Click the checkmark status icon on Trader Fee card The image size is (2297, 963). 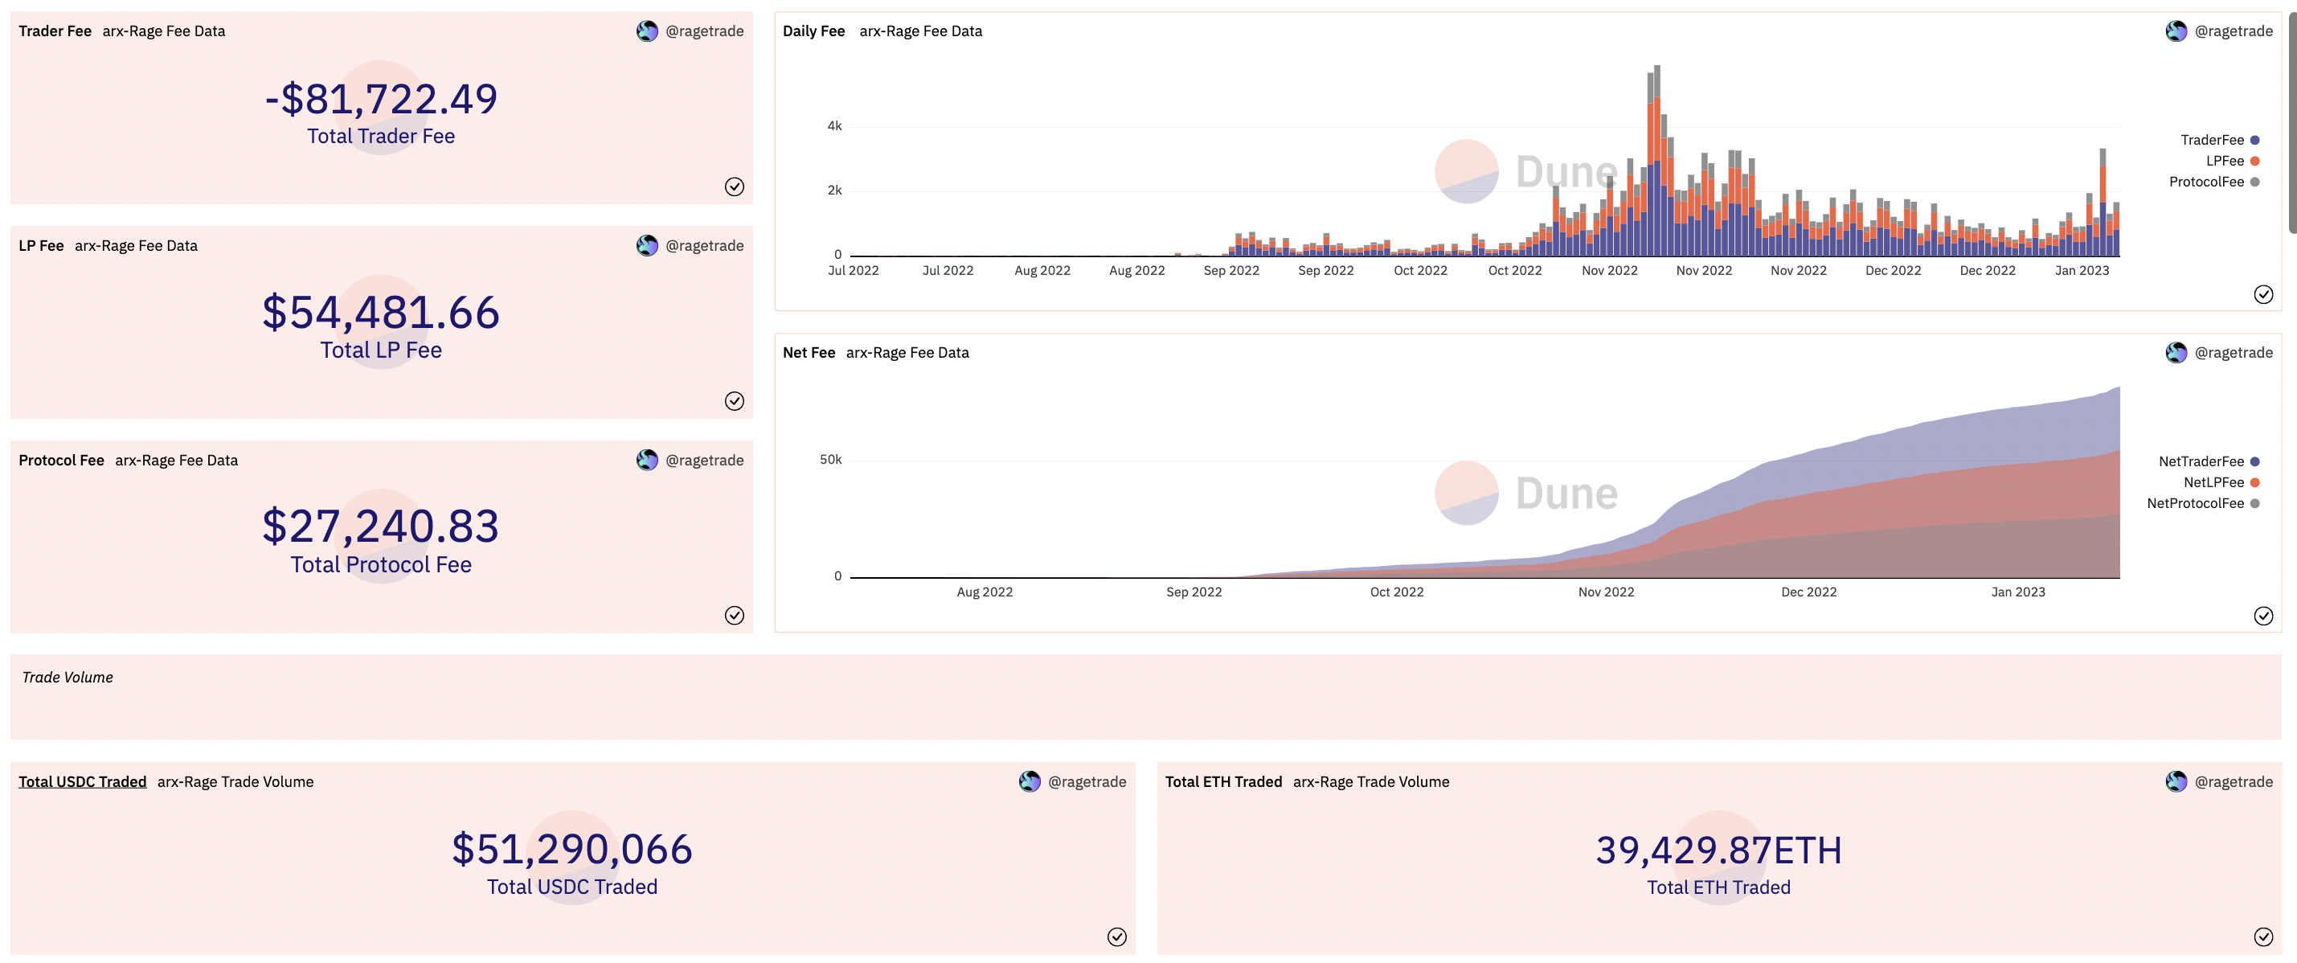click(x=735, y=186)
